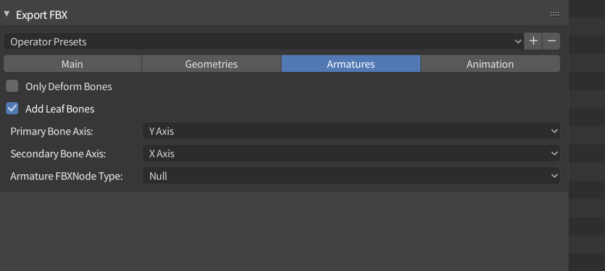Click the Secondary Bone Axis label
This screenshot has height=271, width=605.
(x=58, y=154)
